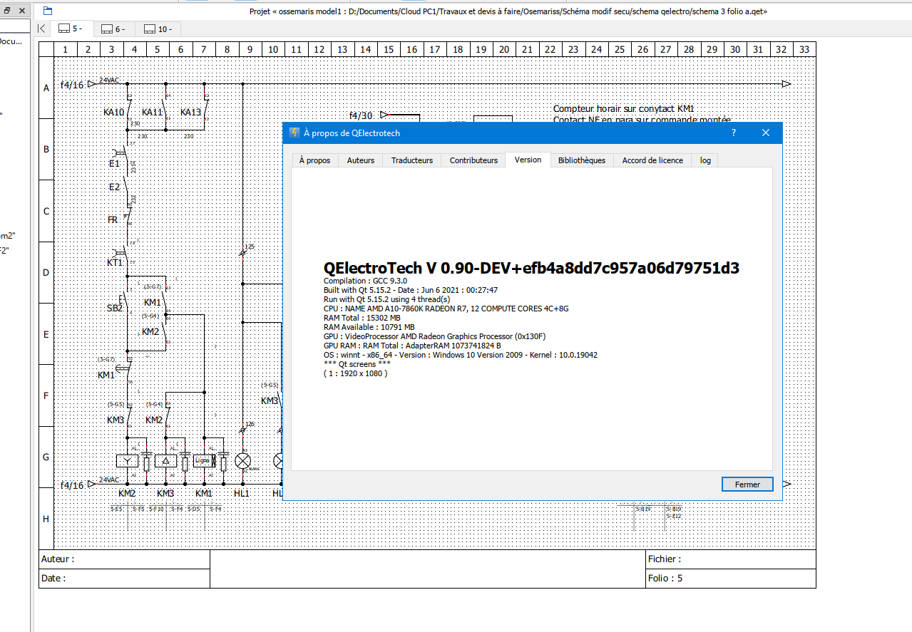This screenshot has width=912, height=632.
Task: Select the HL1 lamp symbol
Action: coord(242,461)
